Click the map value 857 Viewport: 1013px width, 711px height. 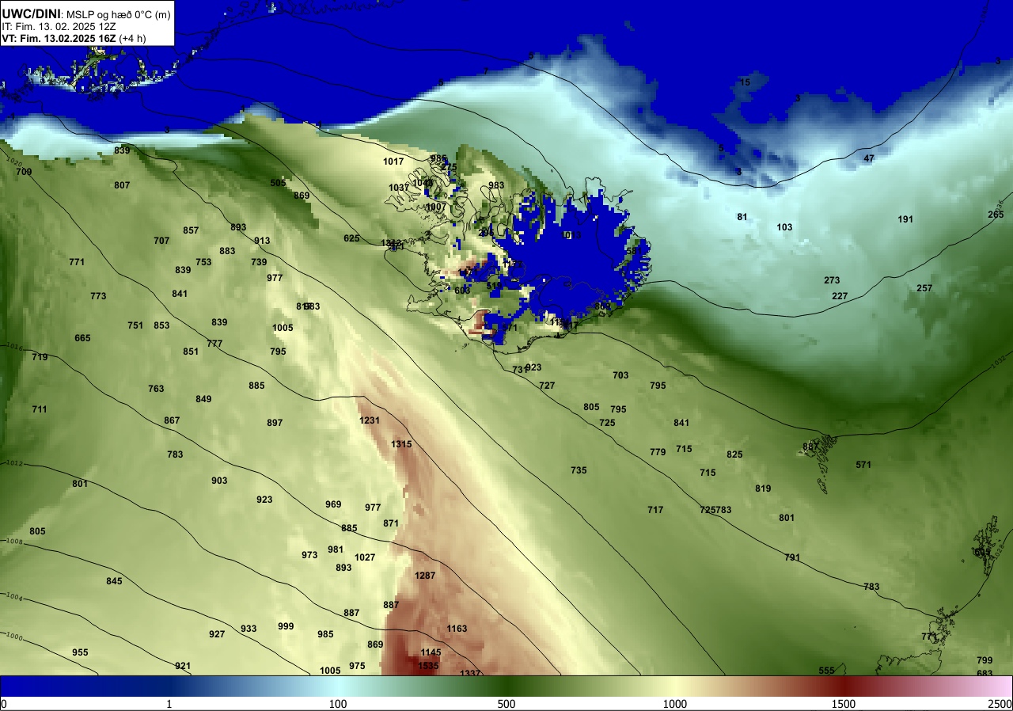pyautogui.click(x=191, y=230)
